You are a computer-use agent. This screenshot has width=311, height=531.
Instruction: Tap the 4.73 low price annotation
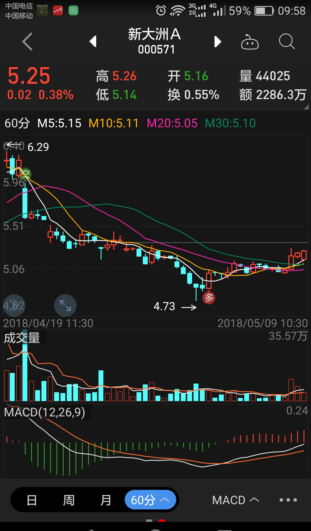point(164,306)
